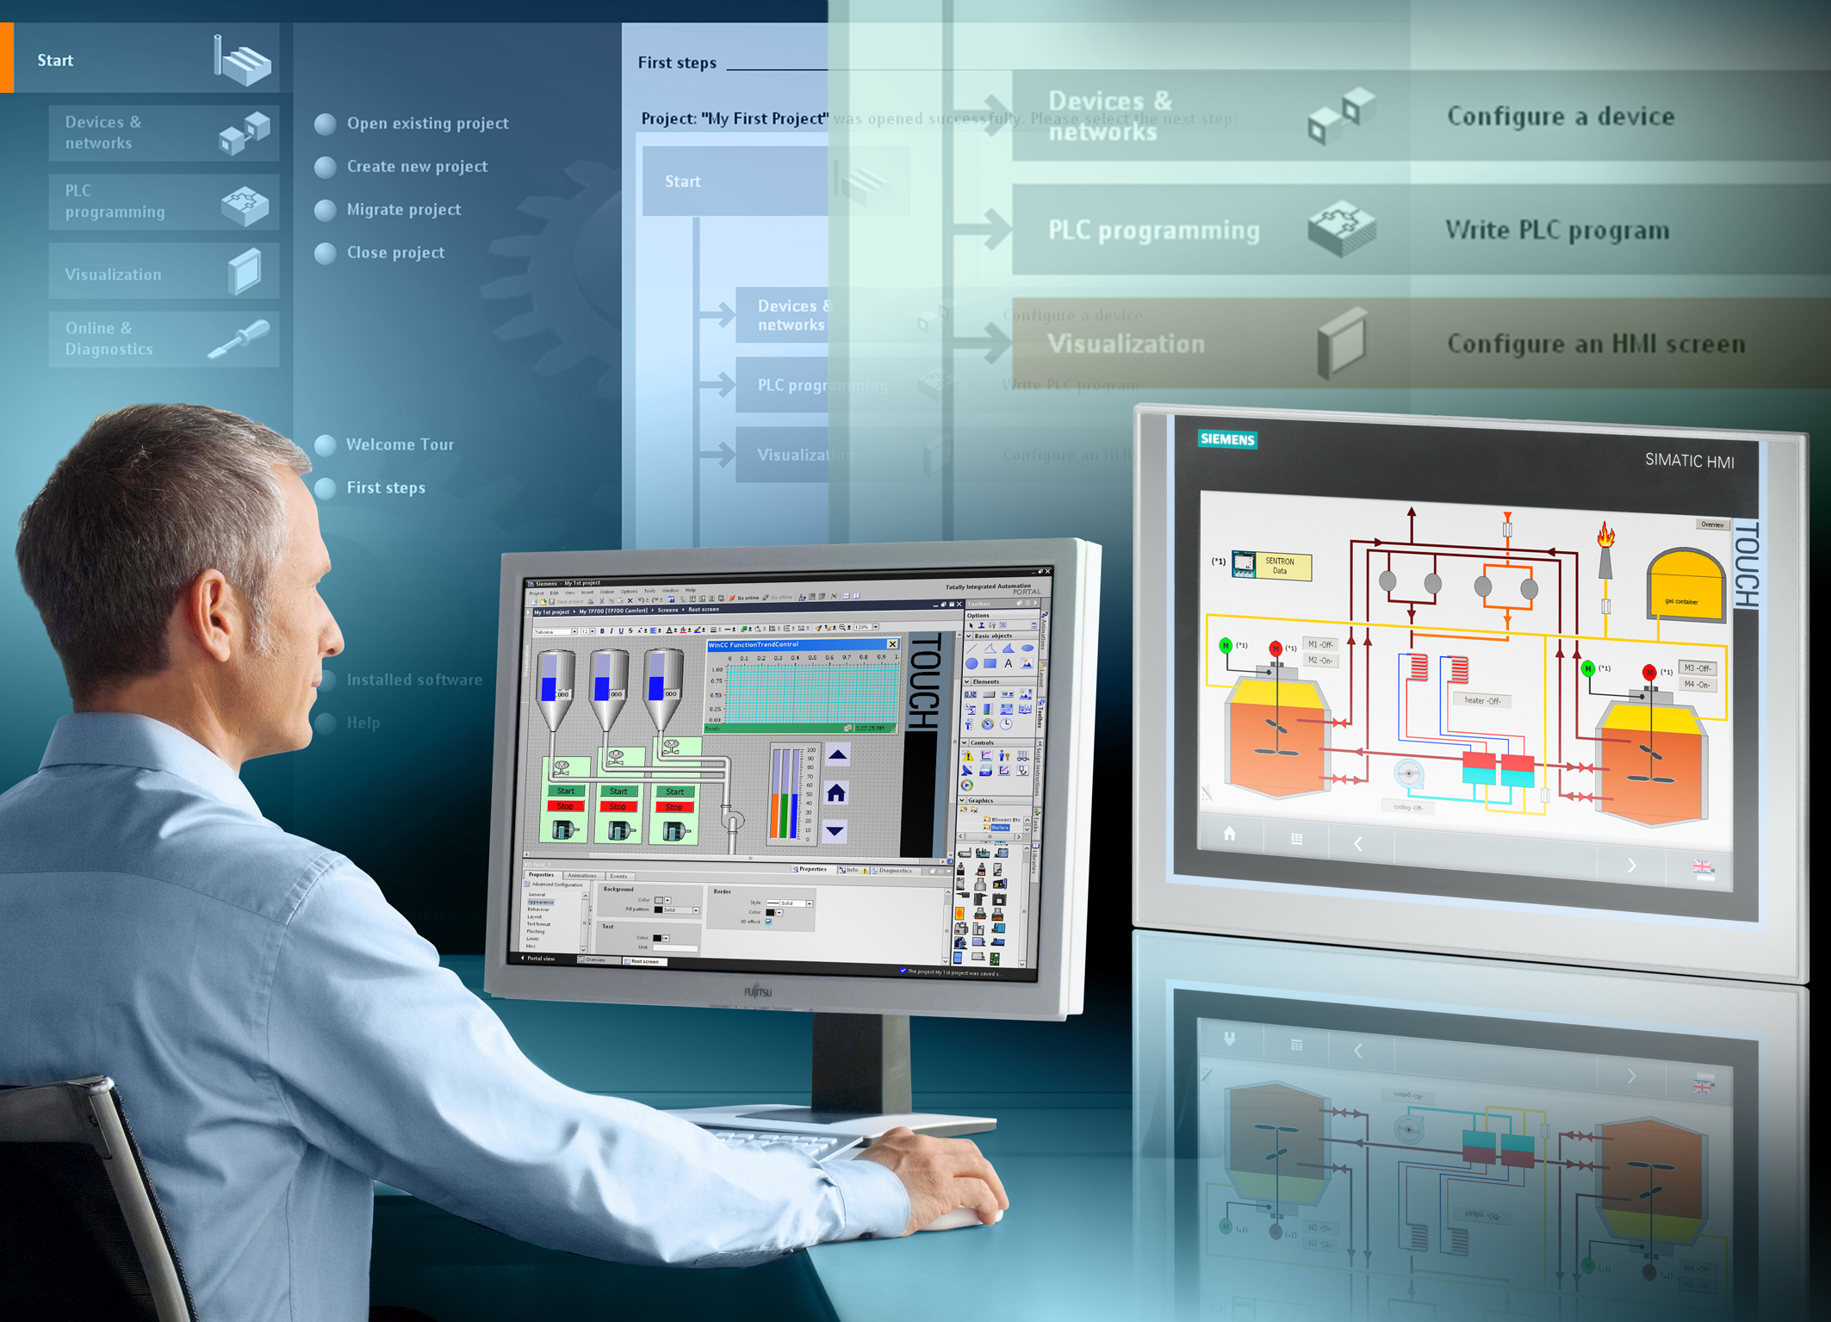Select Open existing project option
Viewport: 1831px width, 1322px height.
(426, 122)
